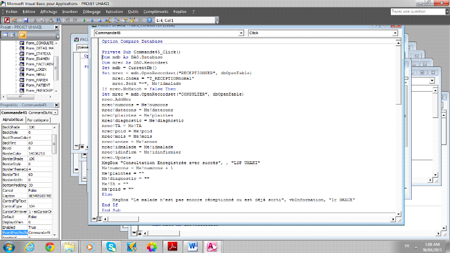Click the Save icon in the toolbar
This screenshot has height=253, width=450.
pyautogui.click(x=26, y=20)
